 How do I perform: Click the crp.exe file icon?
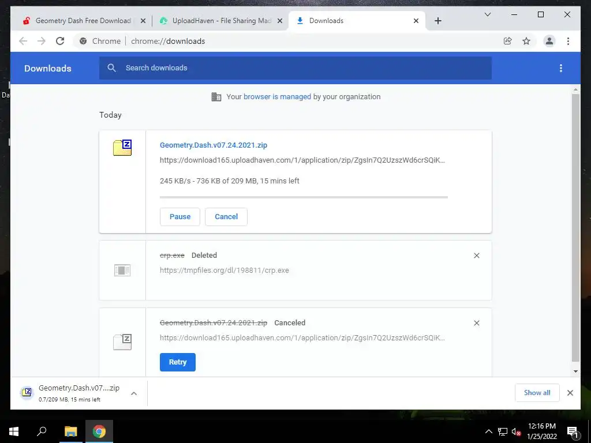point(122,270)
